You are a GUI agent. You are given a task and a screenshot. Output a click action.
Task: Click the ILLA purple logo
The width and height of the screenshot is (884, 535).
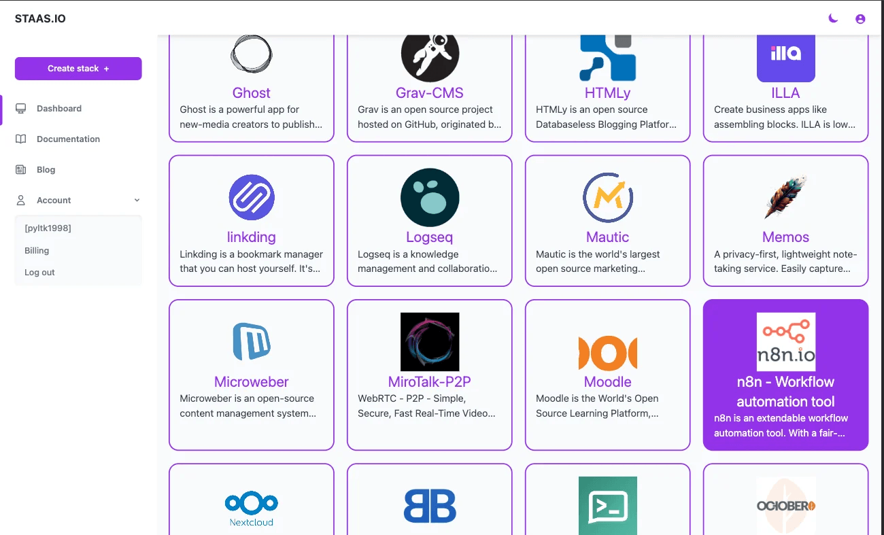click(786, 58)
